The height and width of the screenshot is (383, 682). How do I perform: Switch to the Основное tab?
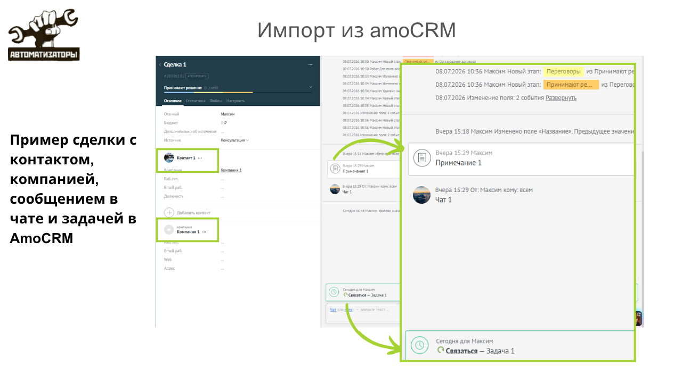(x=173, y=101)
